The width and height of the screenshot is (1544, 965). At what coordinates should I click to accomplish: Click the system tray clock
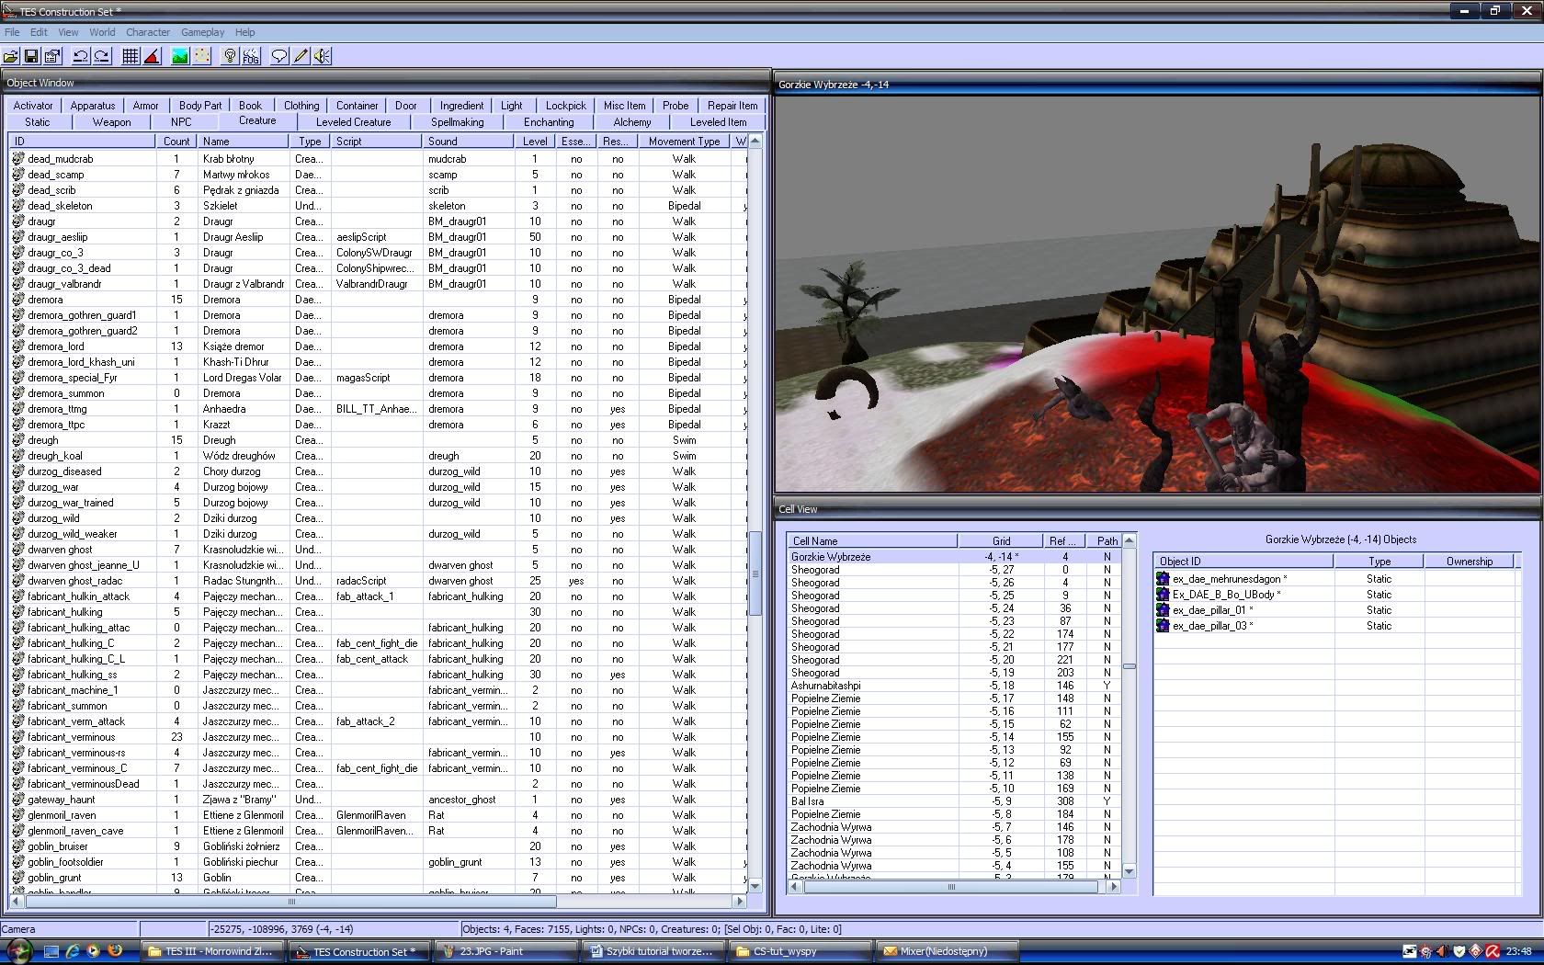pyautogui.click(x=1519, y=951)
